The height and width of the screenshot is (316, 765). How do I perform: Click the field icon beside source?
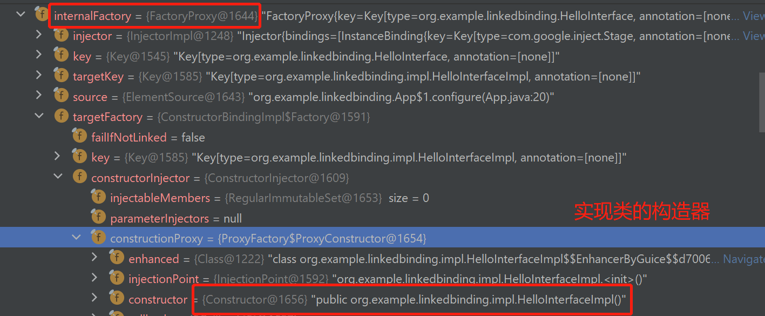pos(61,96)
